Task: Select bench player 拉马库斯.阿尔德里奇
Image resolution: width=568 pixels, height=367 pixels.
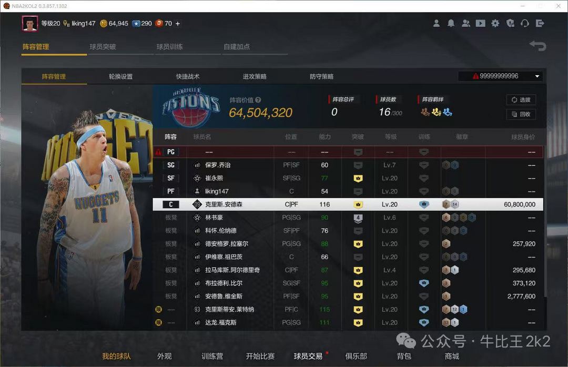Action: tap(348, 270)
